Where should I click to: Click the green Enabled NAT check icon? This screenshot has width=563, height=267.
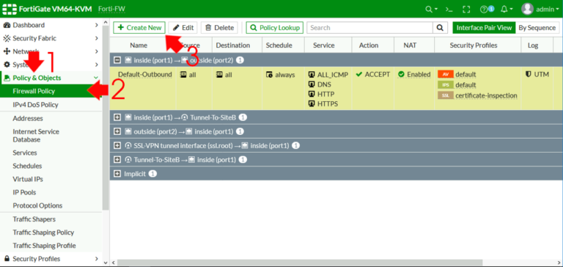(x=401, y=74)
